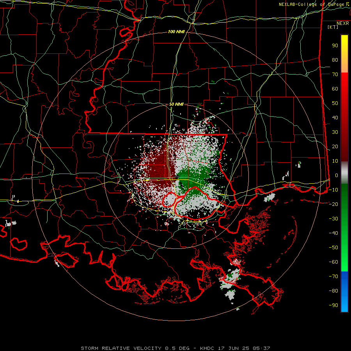Click the -30 value on the velocity scale
The image size is (351, 351).
tap(333, 219)
